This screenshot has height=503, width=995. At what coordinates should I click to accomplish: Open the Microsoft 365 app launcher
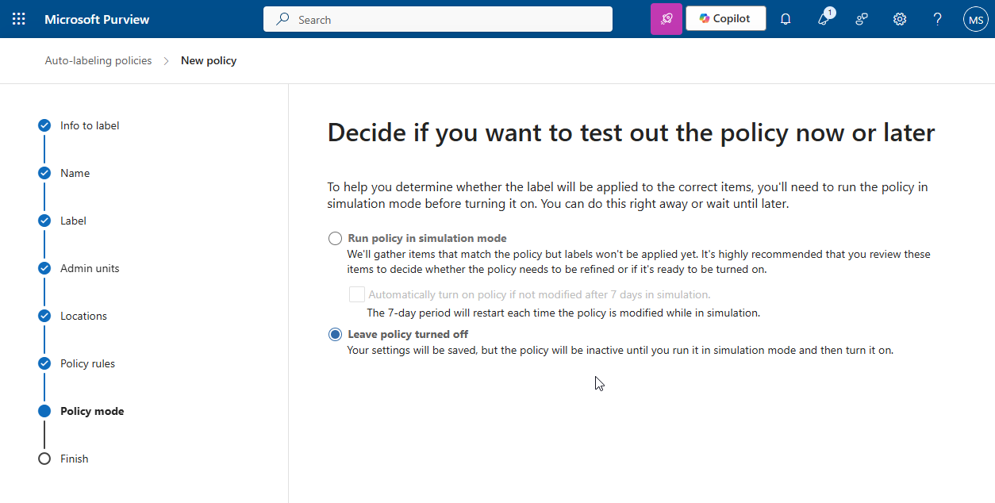(x=19, y=18)
